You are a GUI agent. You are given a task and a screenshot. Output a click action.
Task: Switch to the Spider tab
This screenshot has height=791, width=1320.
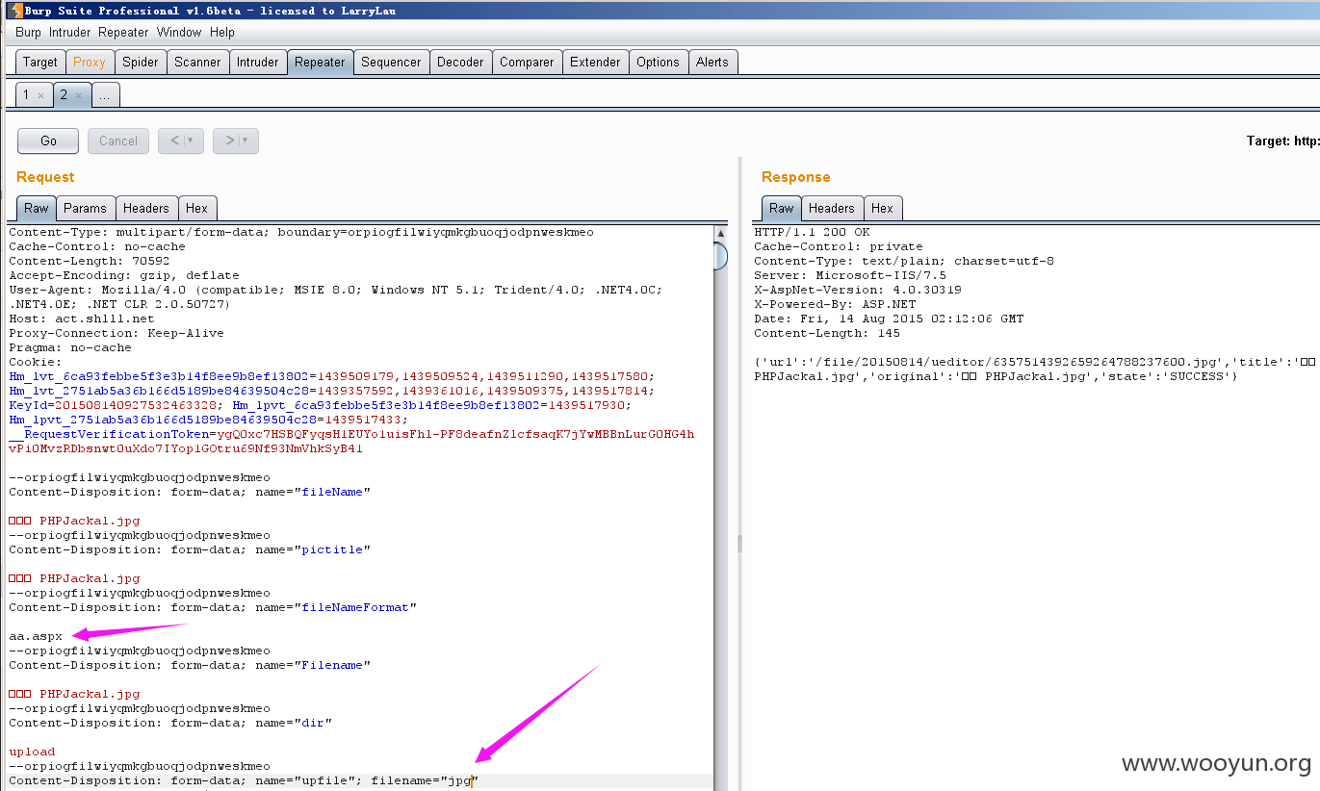point(140,62)
